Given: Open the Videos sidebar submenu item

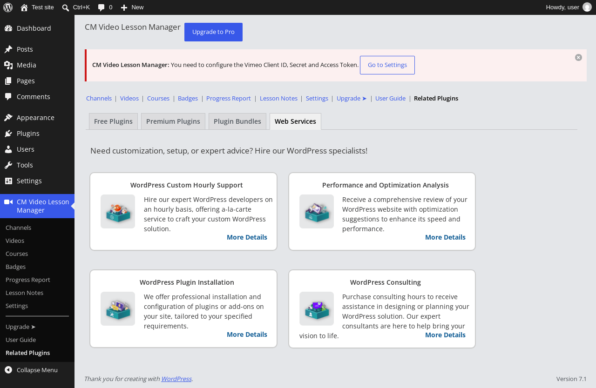Looking at the screenshot, I should 37,241.
